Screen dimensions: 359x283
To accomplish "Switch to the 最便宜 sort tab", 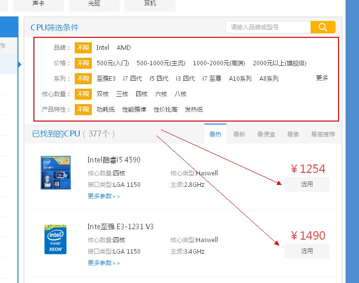I will point(266,135).
